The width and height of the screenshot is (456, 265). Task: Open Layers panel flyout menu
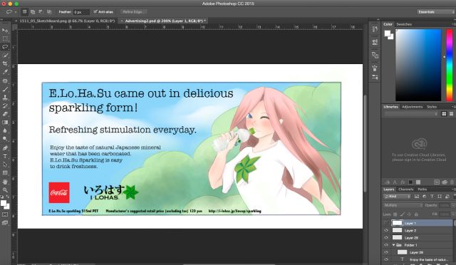[x=454, y=189]
